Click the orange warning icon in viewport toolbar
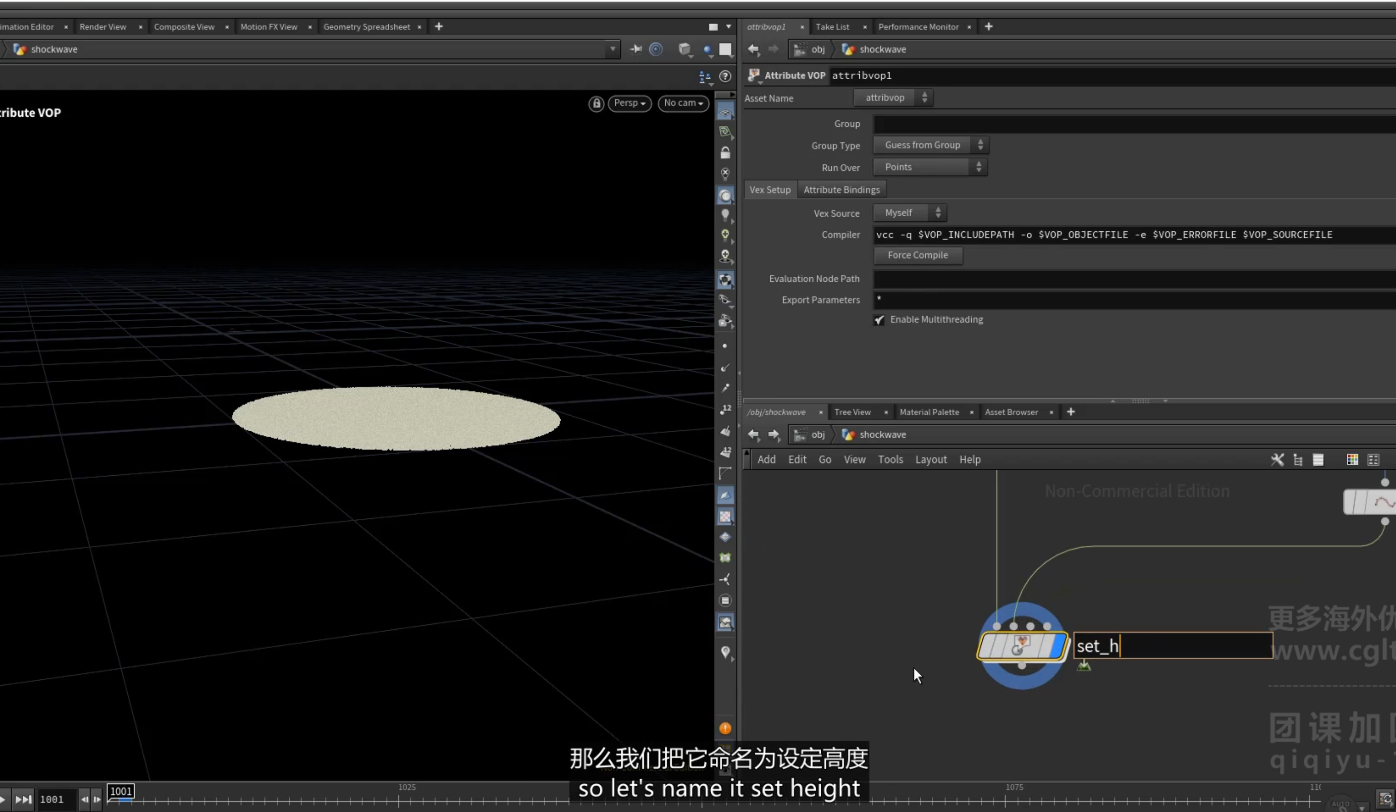The width and height of the screenshot is (1396, 812). [x=725, y=728]
